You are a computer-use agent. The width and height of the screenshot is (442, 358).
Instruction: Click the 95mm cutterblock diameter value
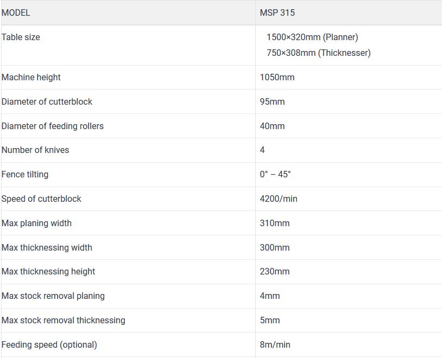click(272, 101)
